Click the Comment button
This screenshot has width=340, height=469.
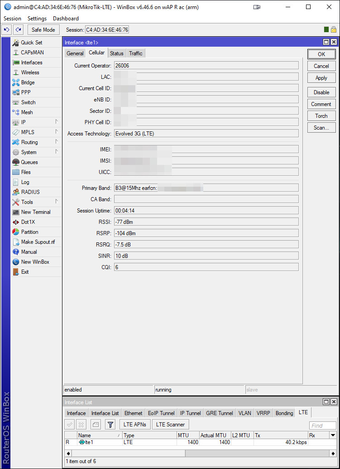pos(321,104)
